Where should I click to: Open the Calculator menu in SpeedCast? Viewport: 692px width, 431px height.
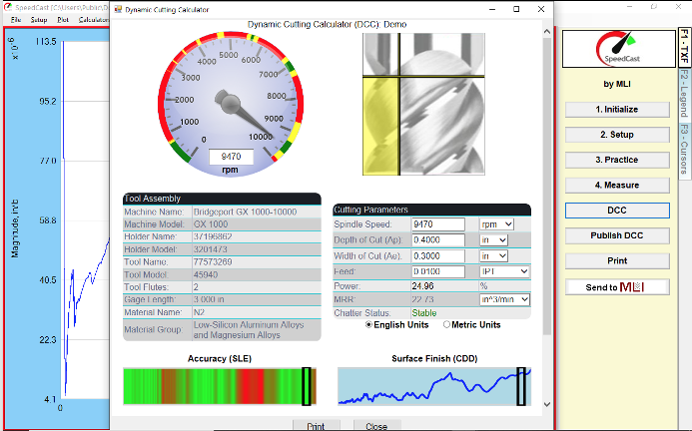(93, 20)
